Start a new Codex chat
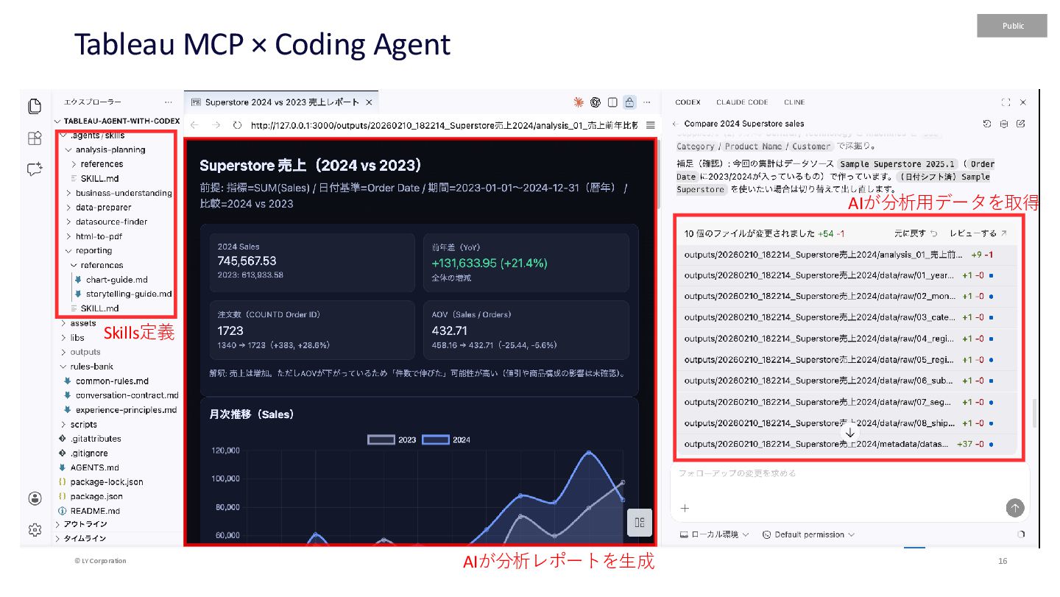1060x597 pixels. 1020,124
